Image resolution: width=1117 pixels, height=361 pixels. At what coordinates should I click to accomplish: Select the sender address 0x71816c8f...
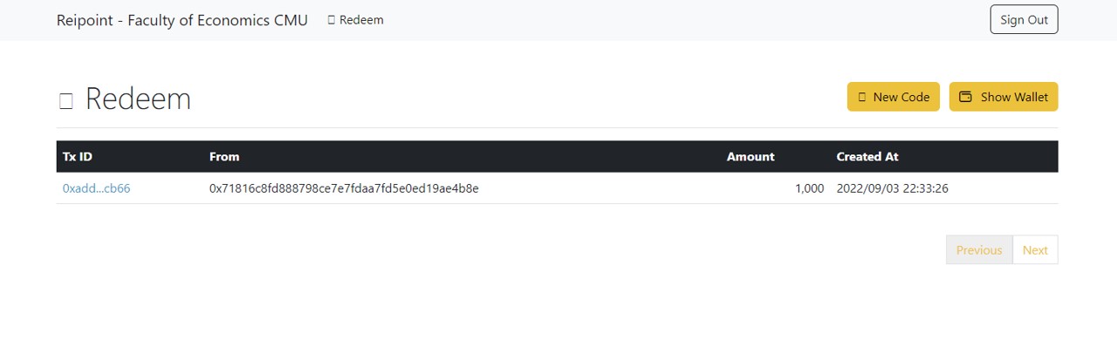(344, 188)
